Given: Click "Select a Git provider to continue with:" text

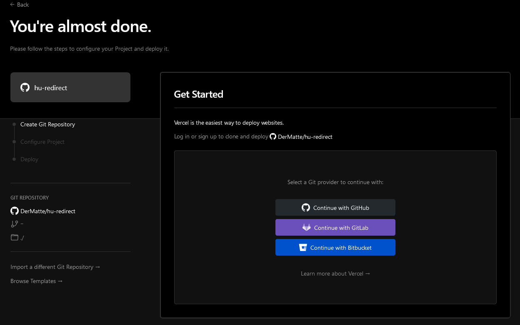Looking at the screenshot, I should click(x=335, y=182).
